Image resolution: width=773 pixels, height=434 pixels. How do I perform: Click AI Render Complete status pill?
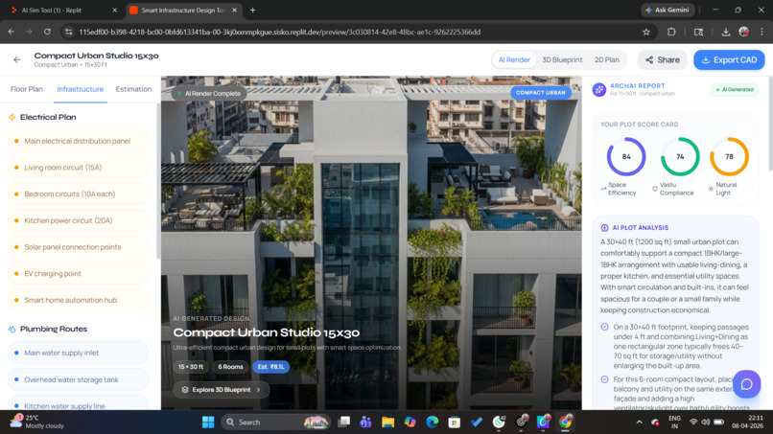tap(209, 94)
